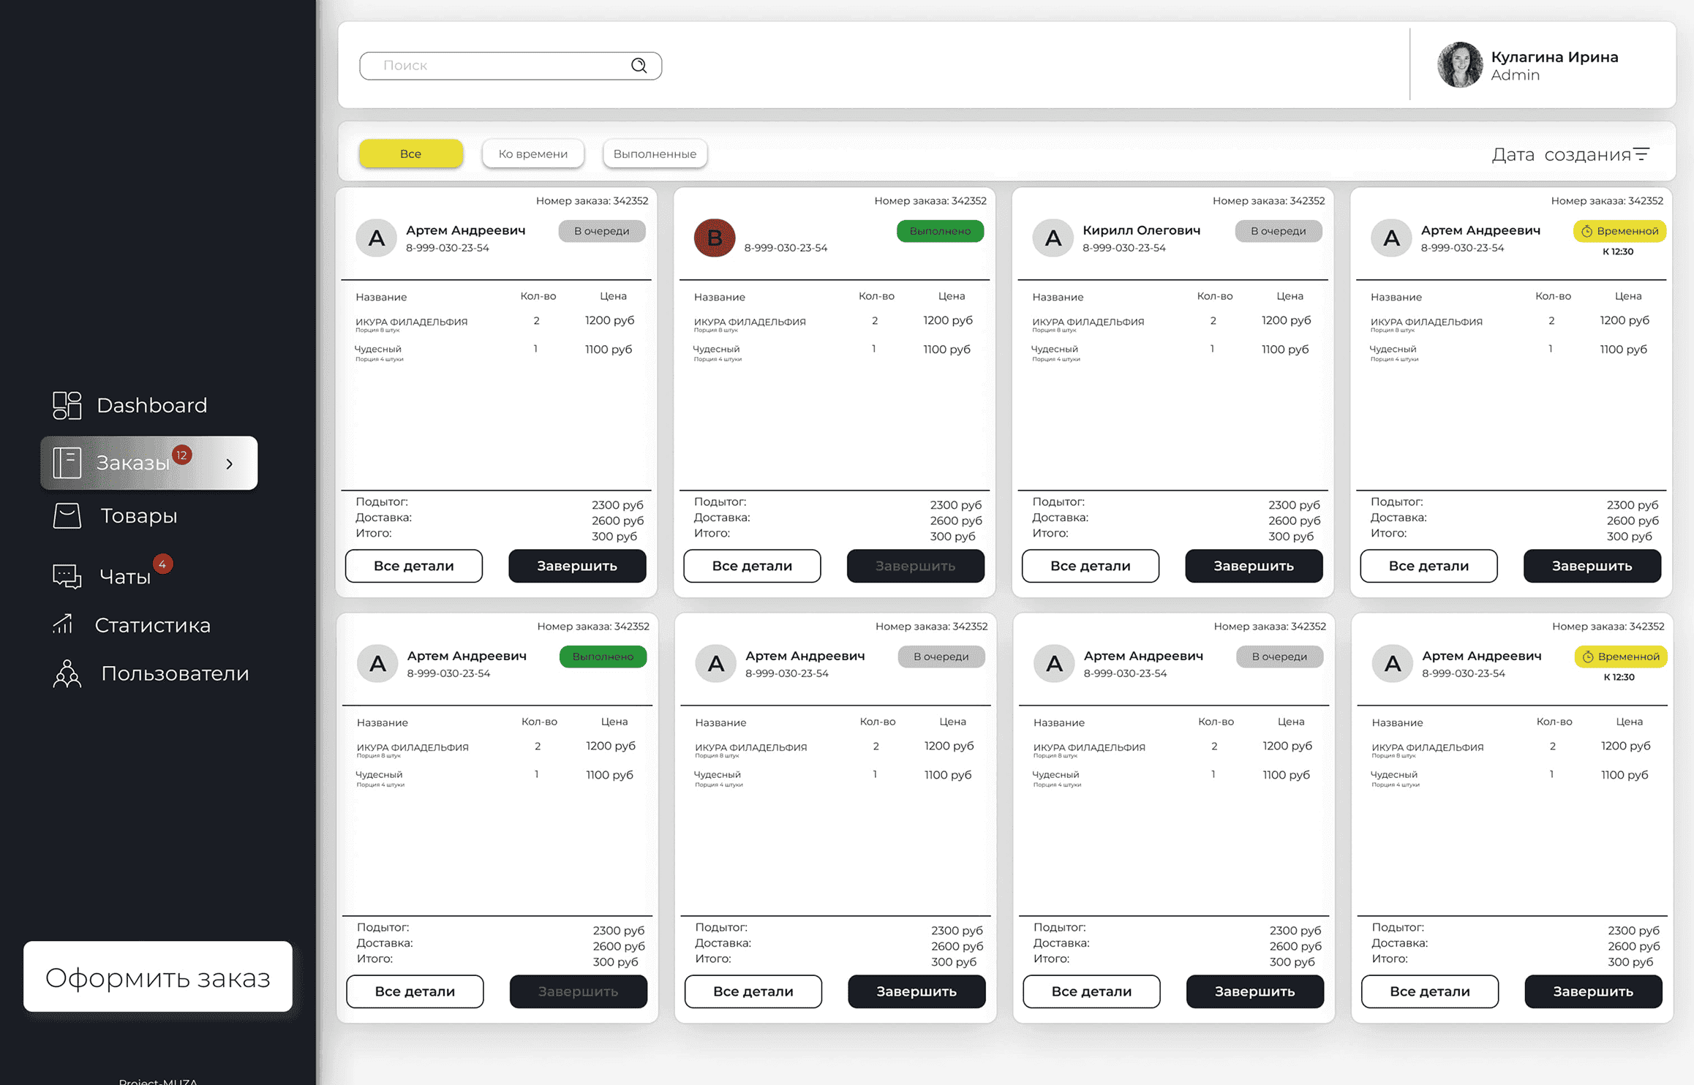Click the search magnifier icon
The width and height of the screenshot is (1694, 1085).
pyautogui.click(x=639, y=66)
